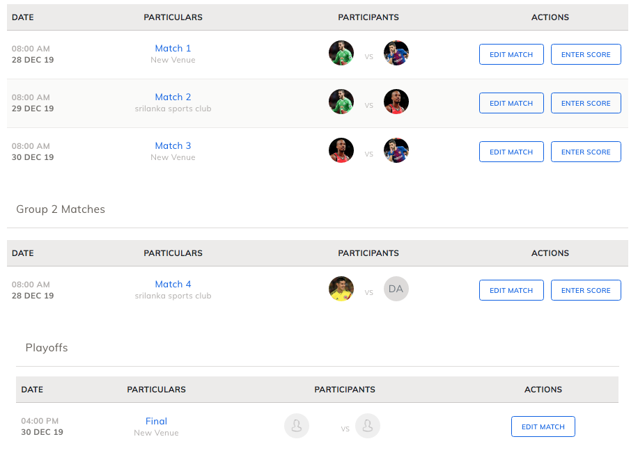Click Match 4 first participant avatar
The height and width of the screenshot is (462, 638).
pos(341,289)
